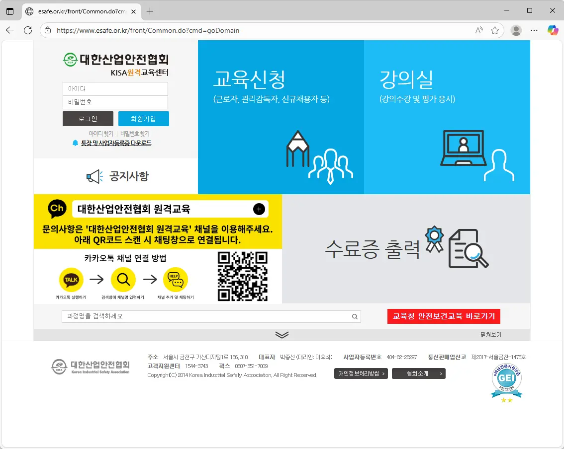564x449 pixels.
Task: Click the browser refresh icon
Action: click(x=28, y=30)
